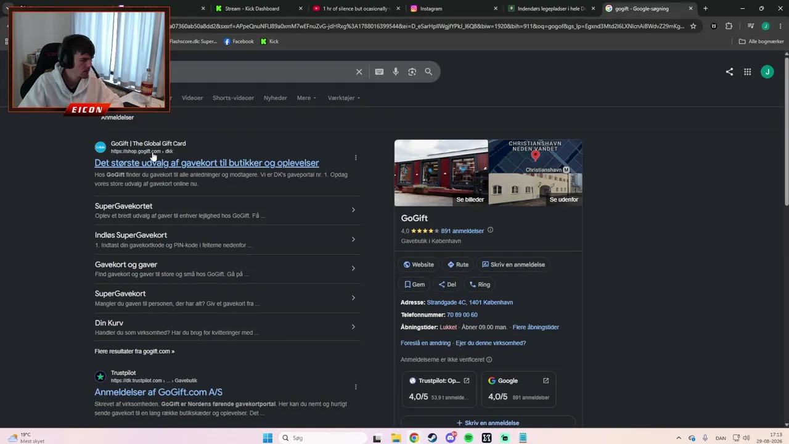Expand the SuperGavekort sitelink arrow

tap(353, 298)
